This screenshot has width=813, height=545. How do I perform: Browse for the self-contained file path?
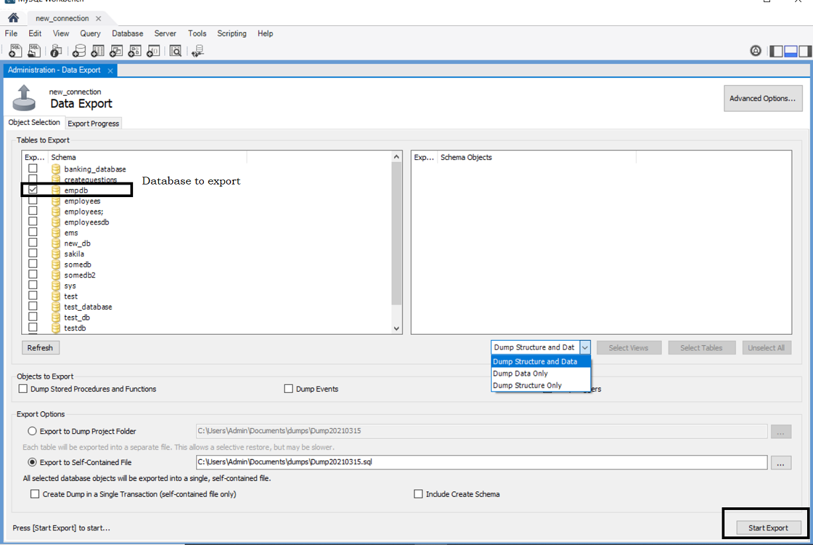[x=781, y=463]
